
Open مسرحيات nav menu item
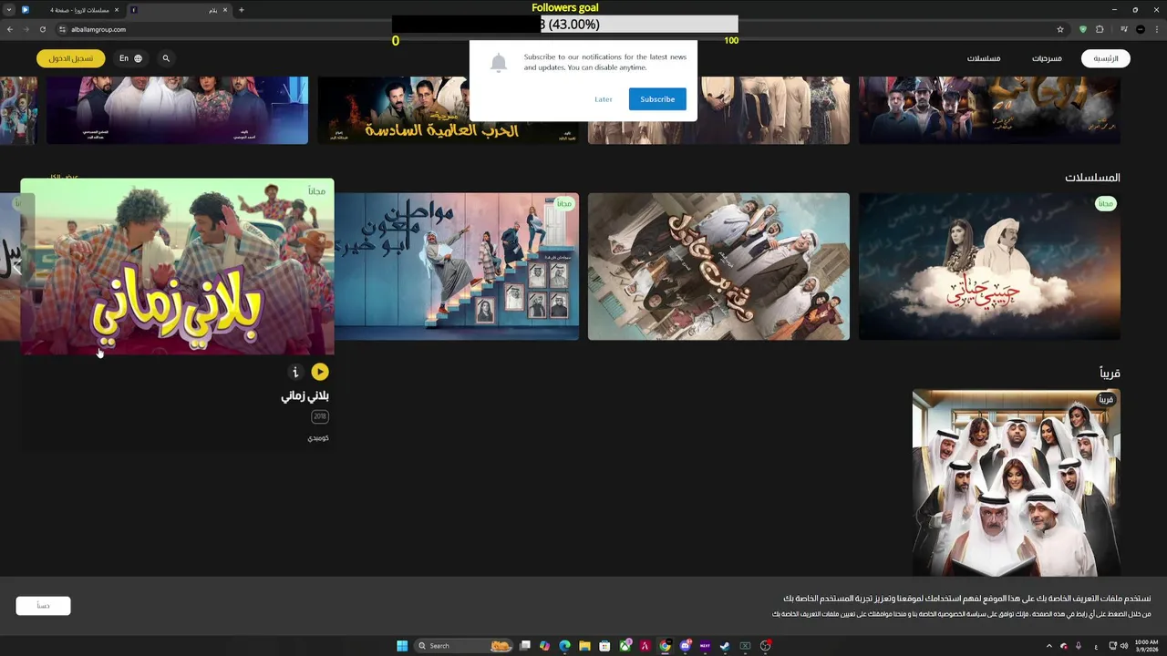(x=1047, y=58)
